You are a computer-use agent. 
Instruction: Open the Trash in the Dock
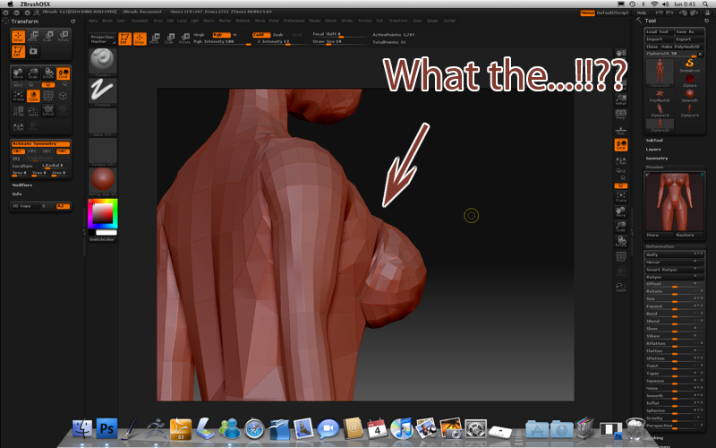tap(635, 428)
